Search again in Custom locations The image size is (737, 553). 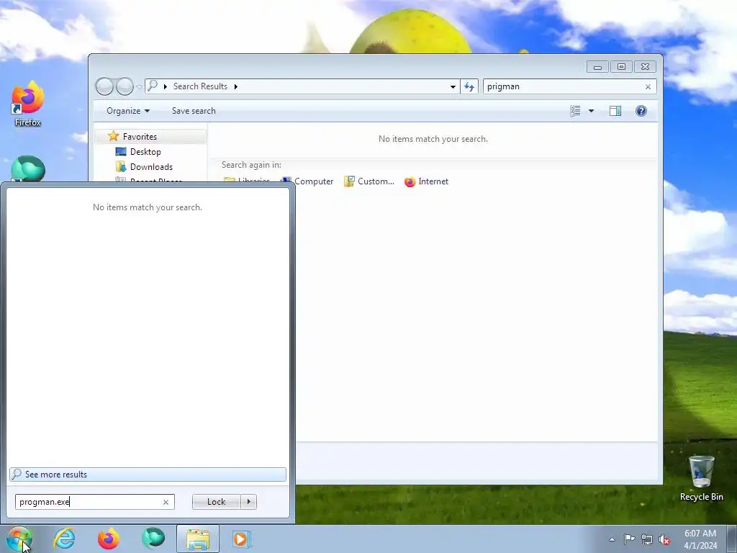(369, 181)
